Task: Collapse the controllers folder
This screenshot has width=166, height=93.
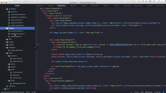Action: click(x=5, y=9)
